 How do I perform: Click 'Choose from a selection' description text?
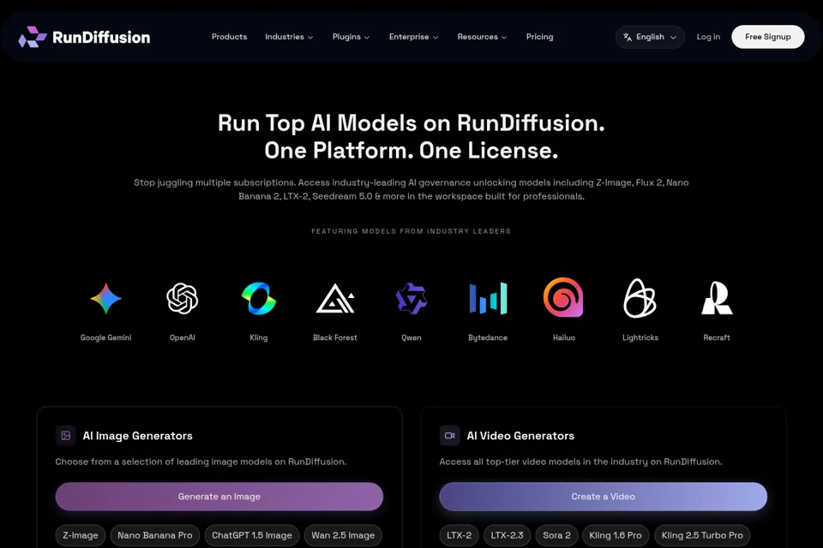point(201,462)
